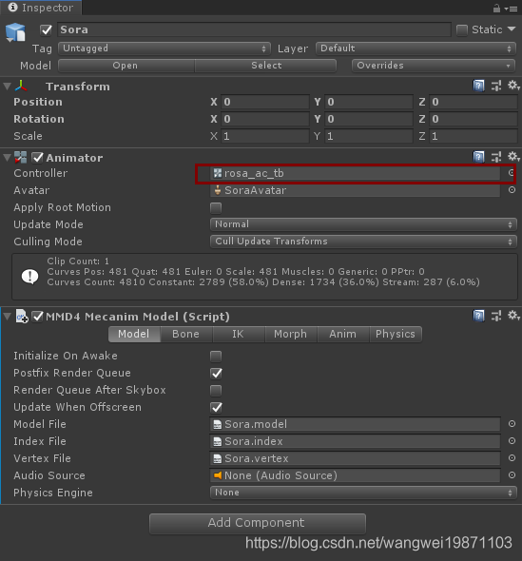Enable the Static checkbox
Viewport: 522px width, 561px height.
point(462,30)
